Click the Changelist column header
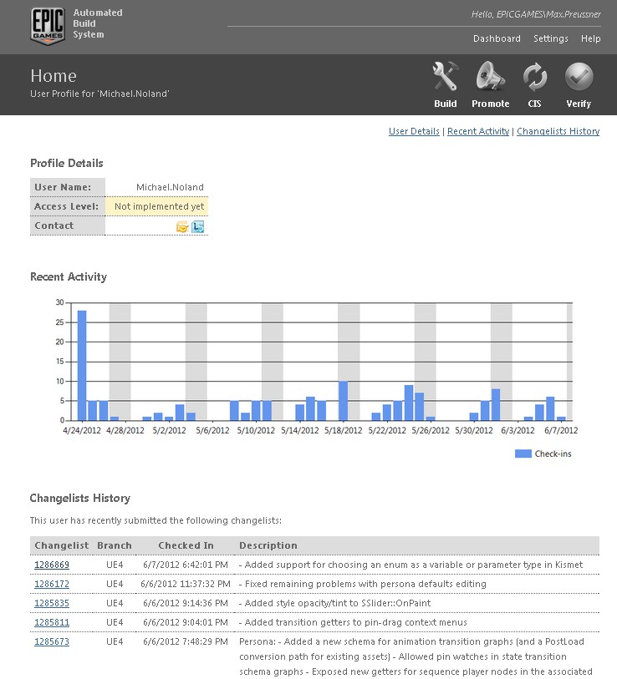Image resolution: width=617 pixels, height=679 pixels. (62, 545)
